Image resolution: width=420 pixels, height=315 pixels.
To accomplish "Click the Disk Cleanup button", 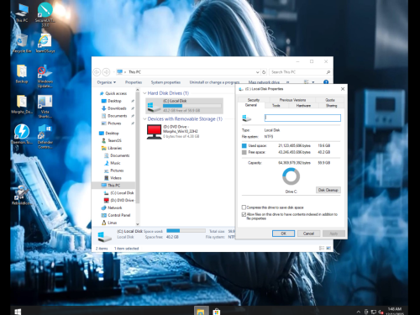I will pos(328,190).
